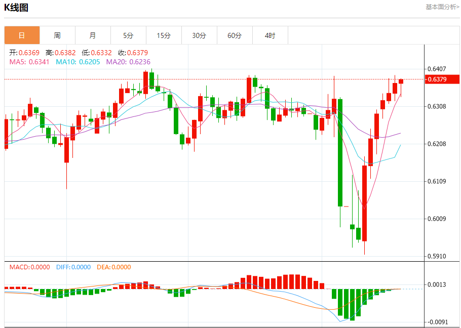Click the red 0.6379 current price label

pos(442,79)
